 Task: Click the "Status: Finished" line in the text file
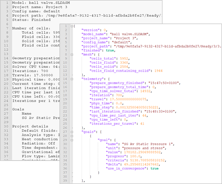tap(31, 20)
